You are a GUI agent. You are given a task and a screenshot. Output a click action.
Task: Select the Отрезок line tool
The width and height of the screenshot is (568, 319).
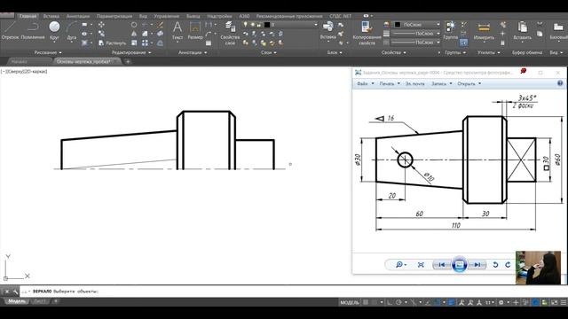click(10, 29)
